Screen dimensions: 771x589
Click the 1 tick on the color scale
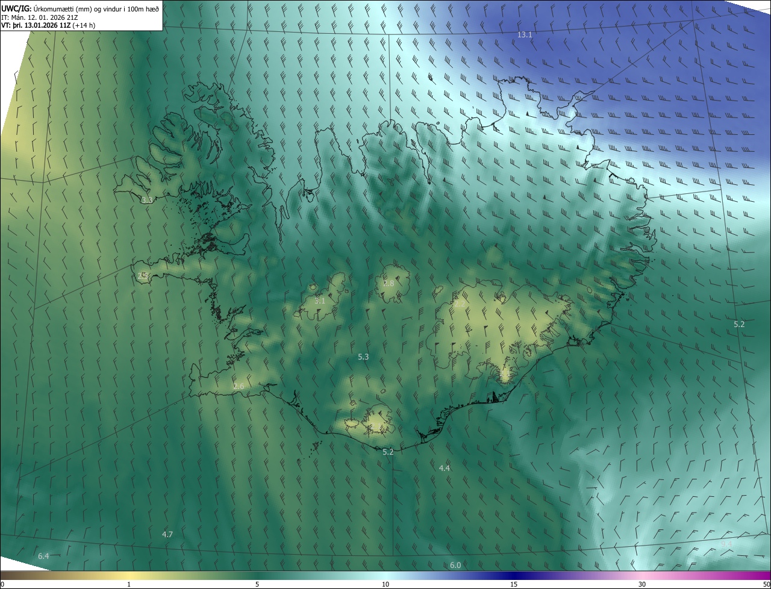pos(129,584)
